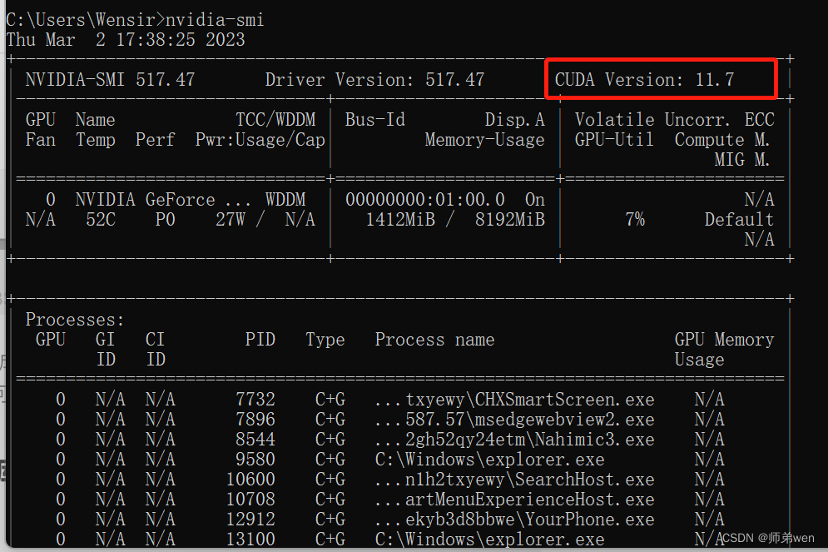Click the GPU Memory Usage column header

pos(725,349)
